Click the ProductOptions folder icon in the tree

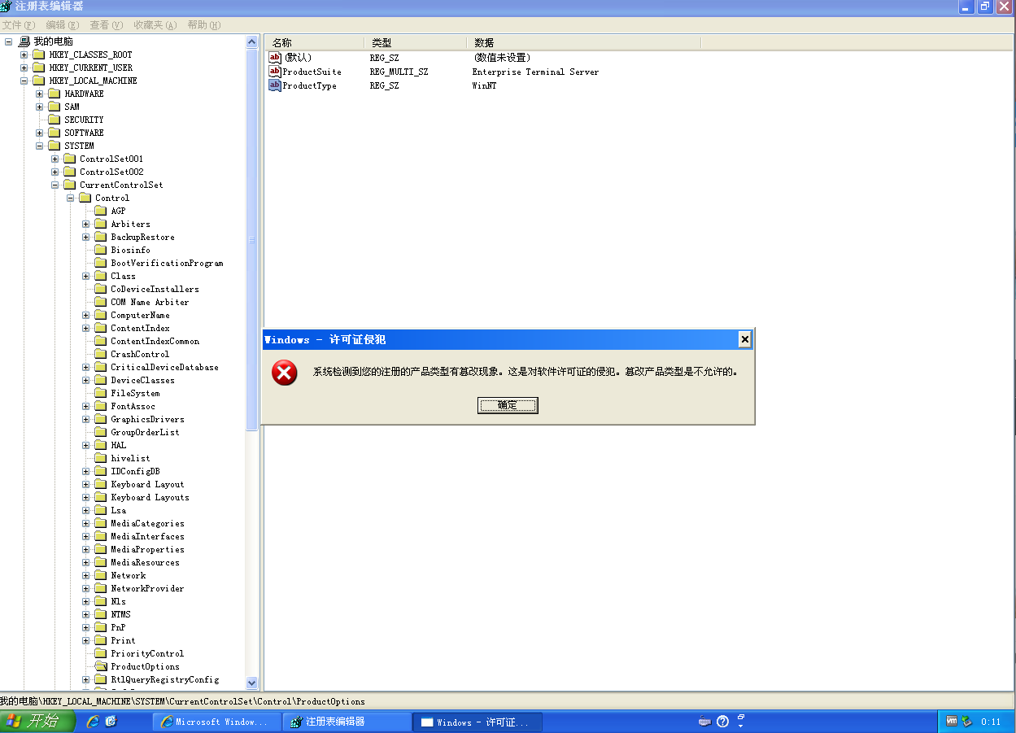[100, 666]
